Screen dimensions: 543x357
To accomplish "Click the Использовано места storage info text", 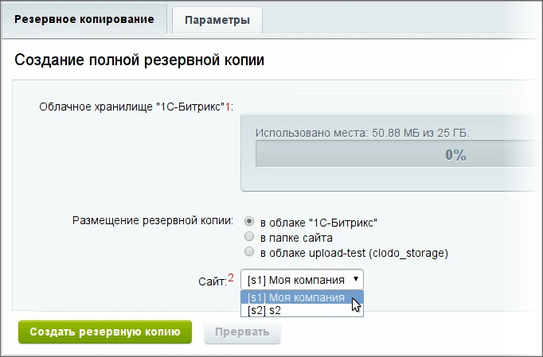I will 362,133.
